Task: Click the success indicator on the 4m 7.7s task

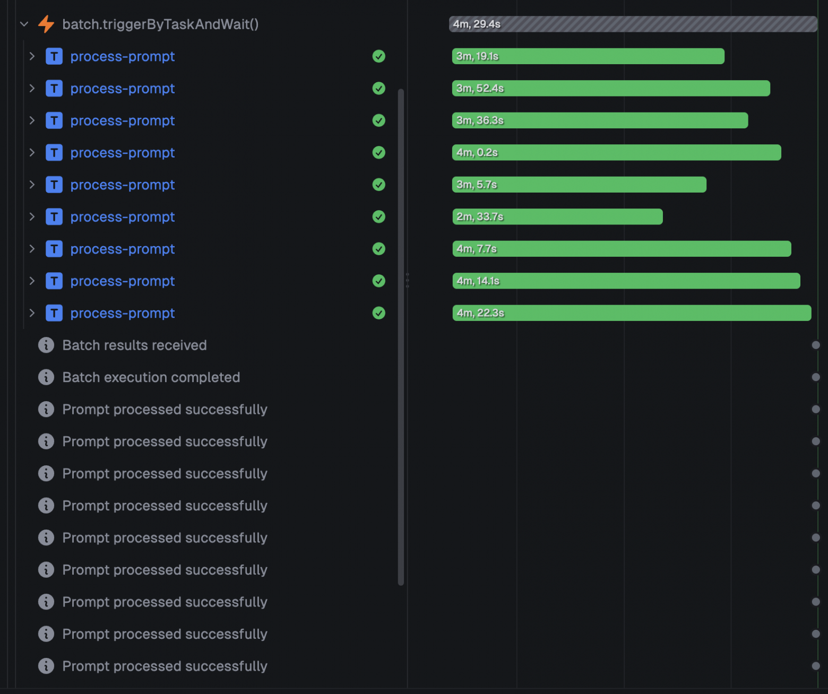Action: coord(378,249)
